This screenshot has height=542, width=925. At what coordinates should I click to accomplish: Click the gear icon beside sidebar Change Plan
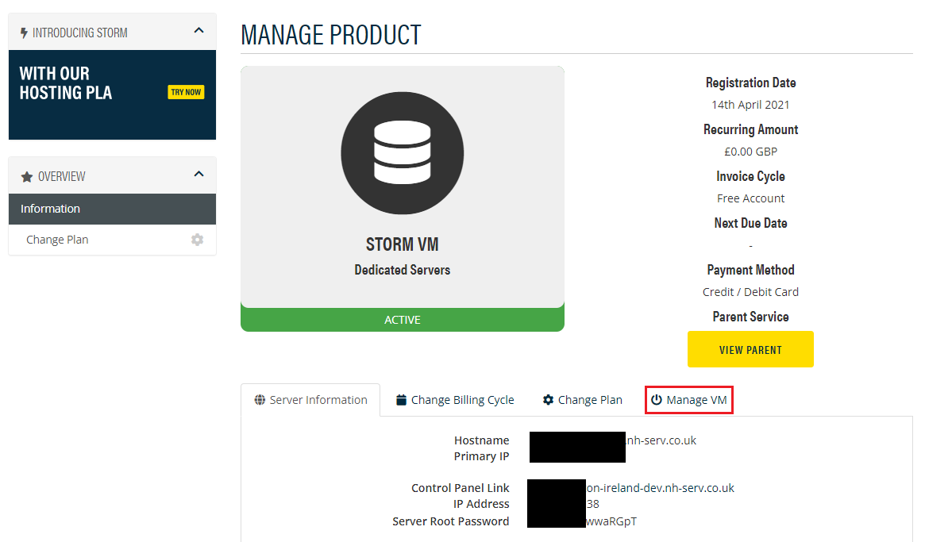coord(197,240)
